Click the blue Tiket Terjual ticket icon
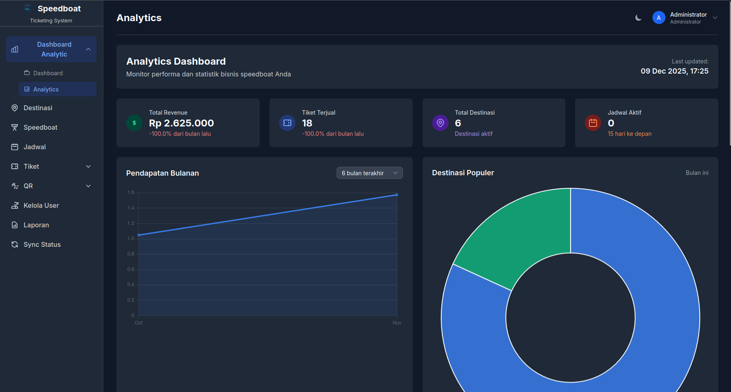731x392 pixels. [287, 123]
